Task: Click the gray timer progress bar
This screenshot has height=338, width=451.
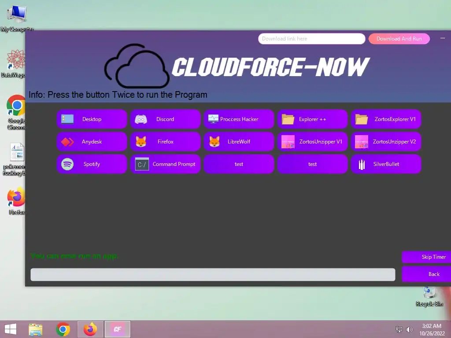Action: coord(213,275)
